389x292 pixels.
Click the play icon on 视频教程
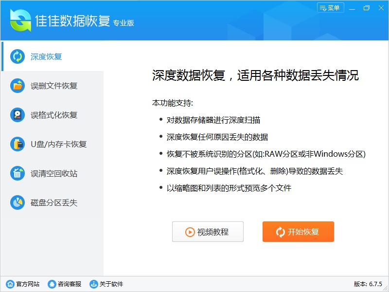pos(190,232)
